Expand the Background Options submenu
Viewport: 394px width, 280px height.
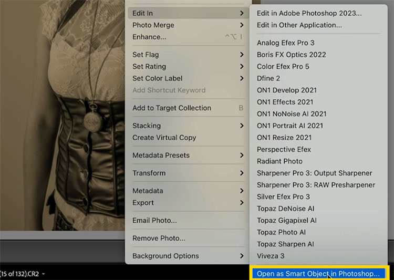(188, 256)
